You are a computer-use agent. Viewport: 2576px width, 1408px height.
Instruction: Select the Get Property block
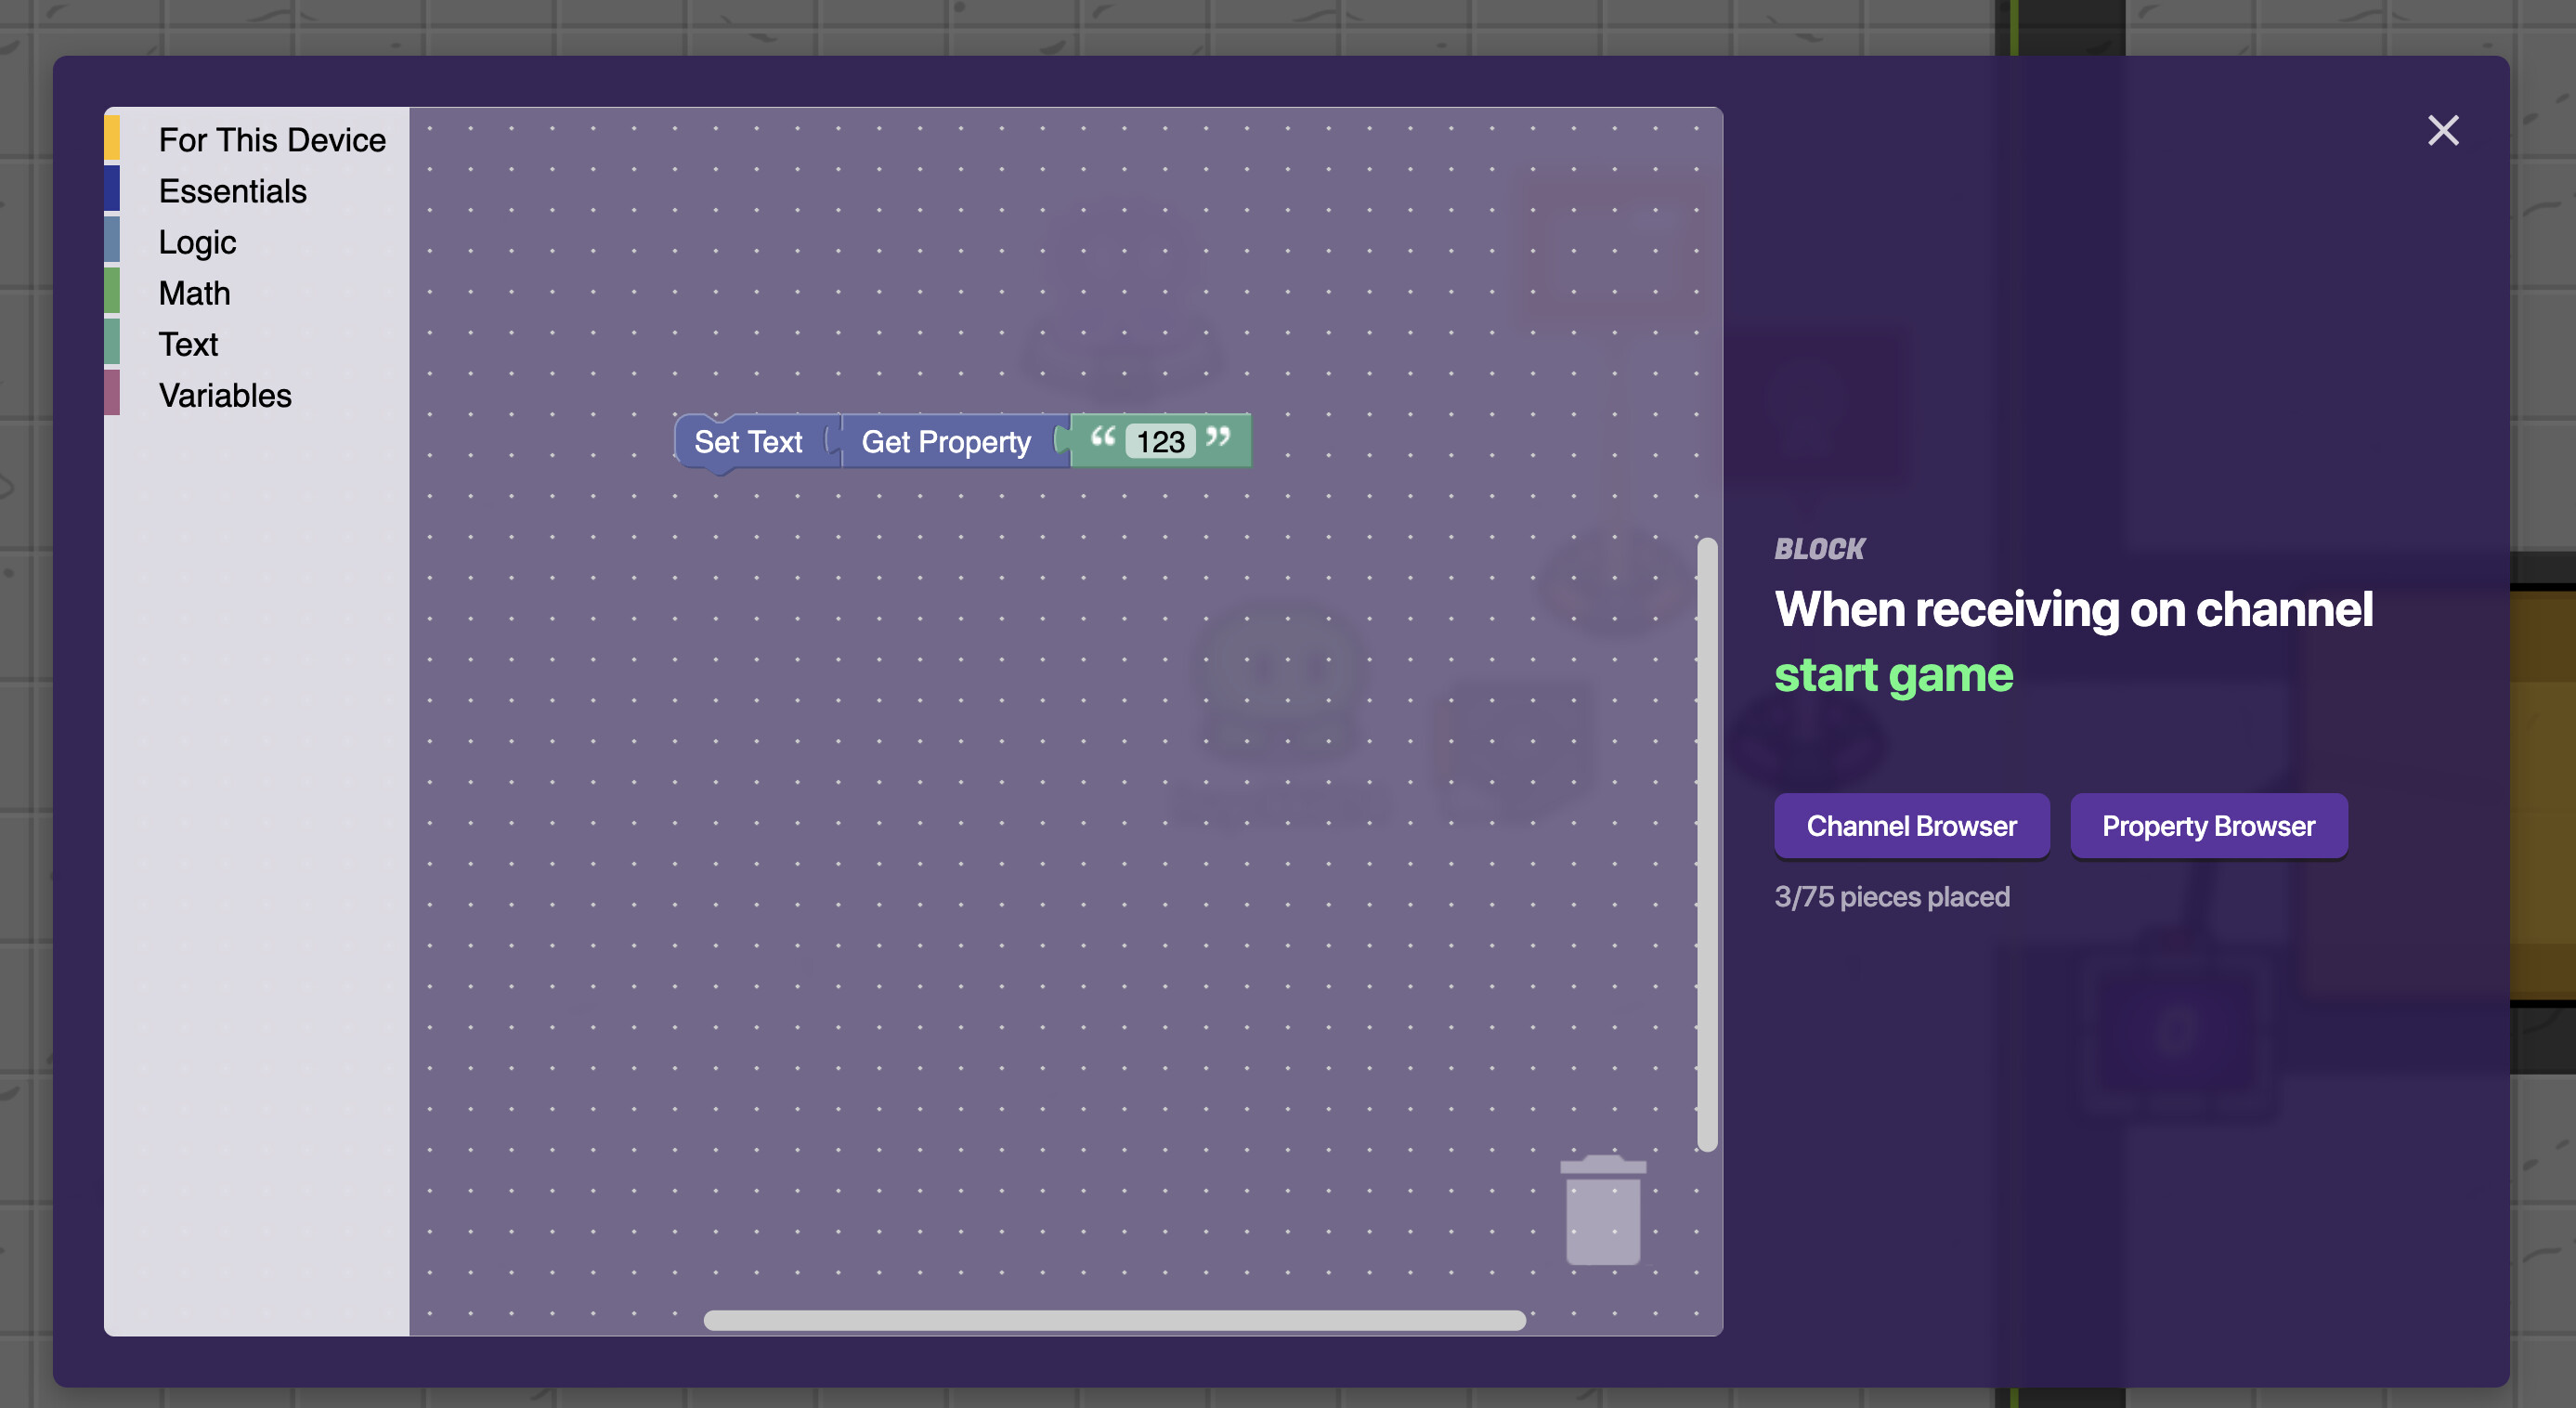945,442
